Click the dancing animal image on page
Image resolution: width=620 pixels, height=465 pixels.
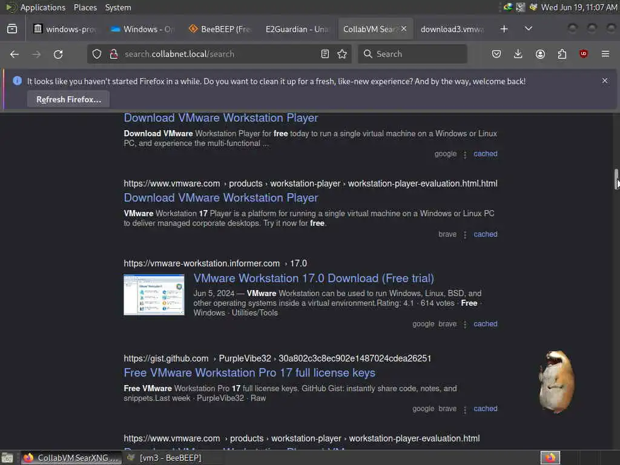(557, 382)
